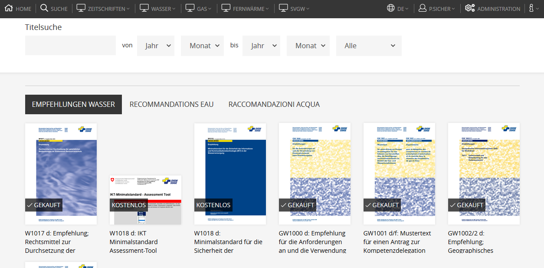Click the globe language icon

pyautogui.click(x=391, y=8)
